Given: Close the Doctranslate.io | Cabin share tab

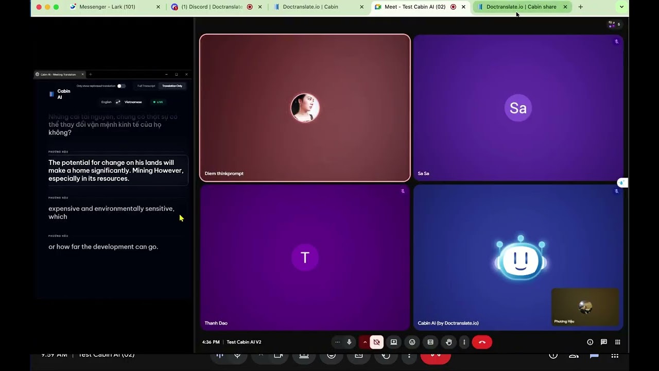Looking at the screenshot, I should [565, 7].
